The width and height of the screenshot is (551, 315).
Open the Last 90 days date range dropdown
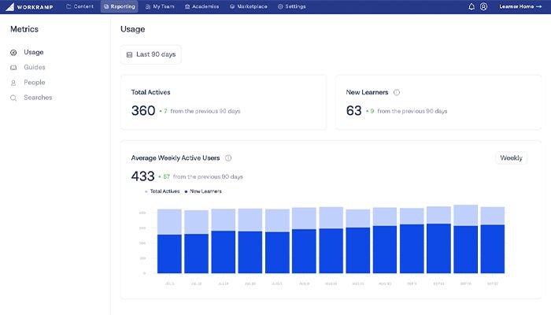151,55
